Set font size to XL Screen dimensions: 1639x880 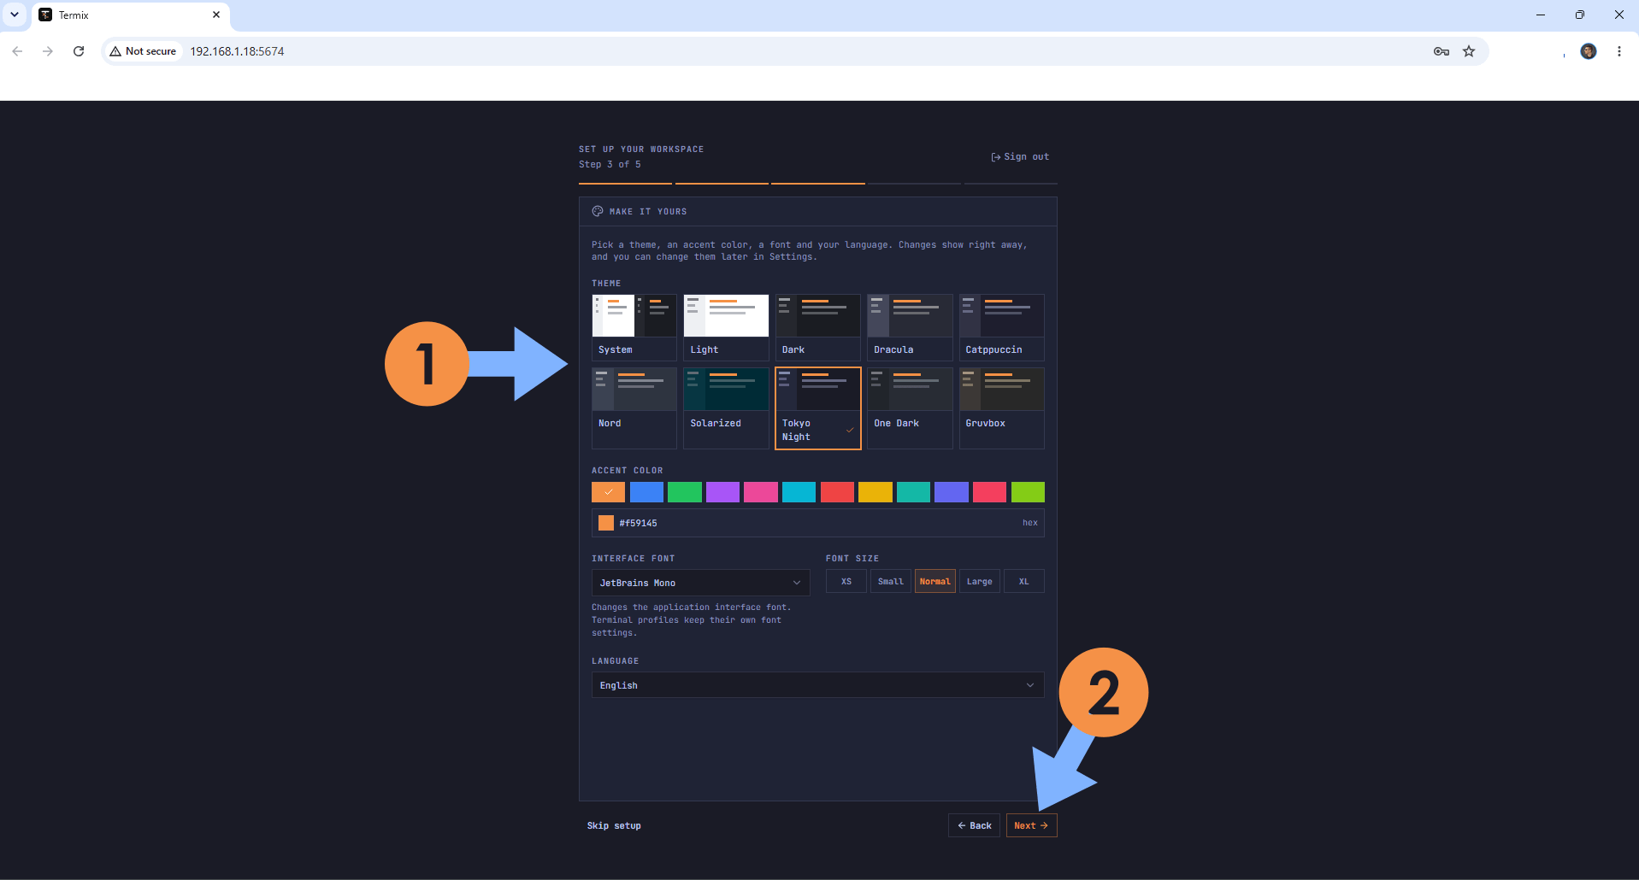click(x=1024, y=581)
